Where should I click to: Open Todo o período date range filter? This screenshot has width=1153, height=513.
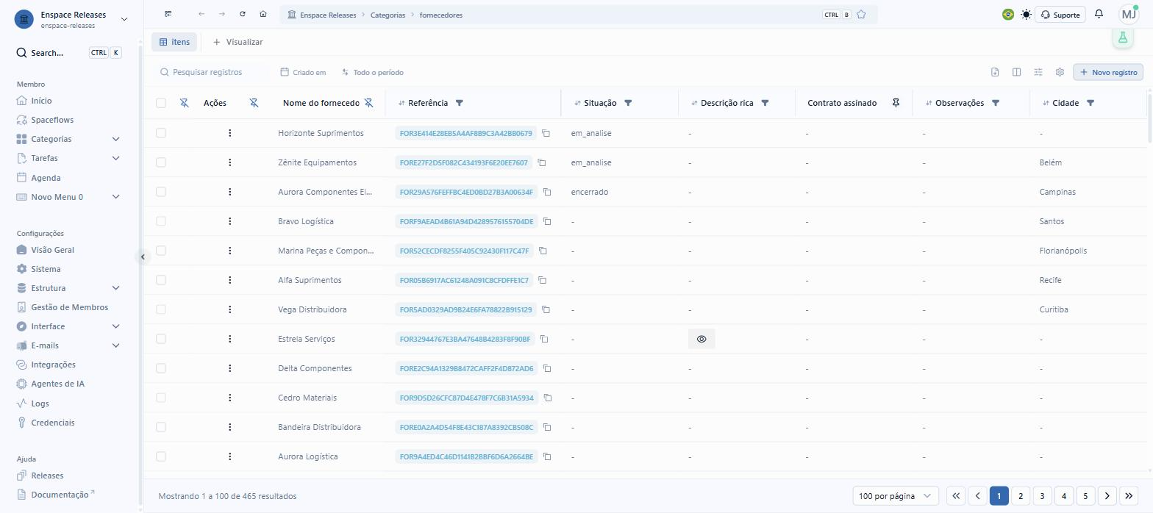[x=373, y=72]
